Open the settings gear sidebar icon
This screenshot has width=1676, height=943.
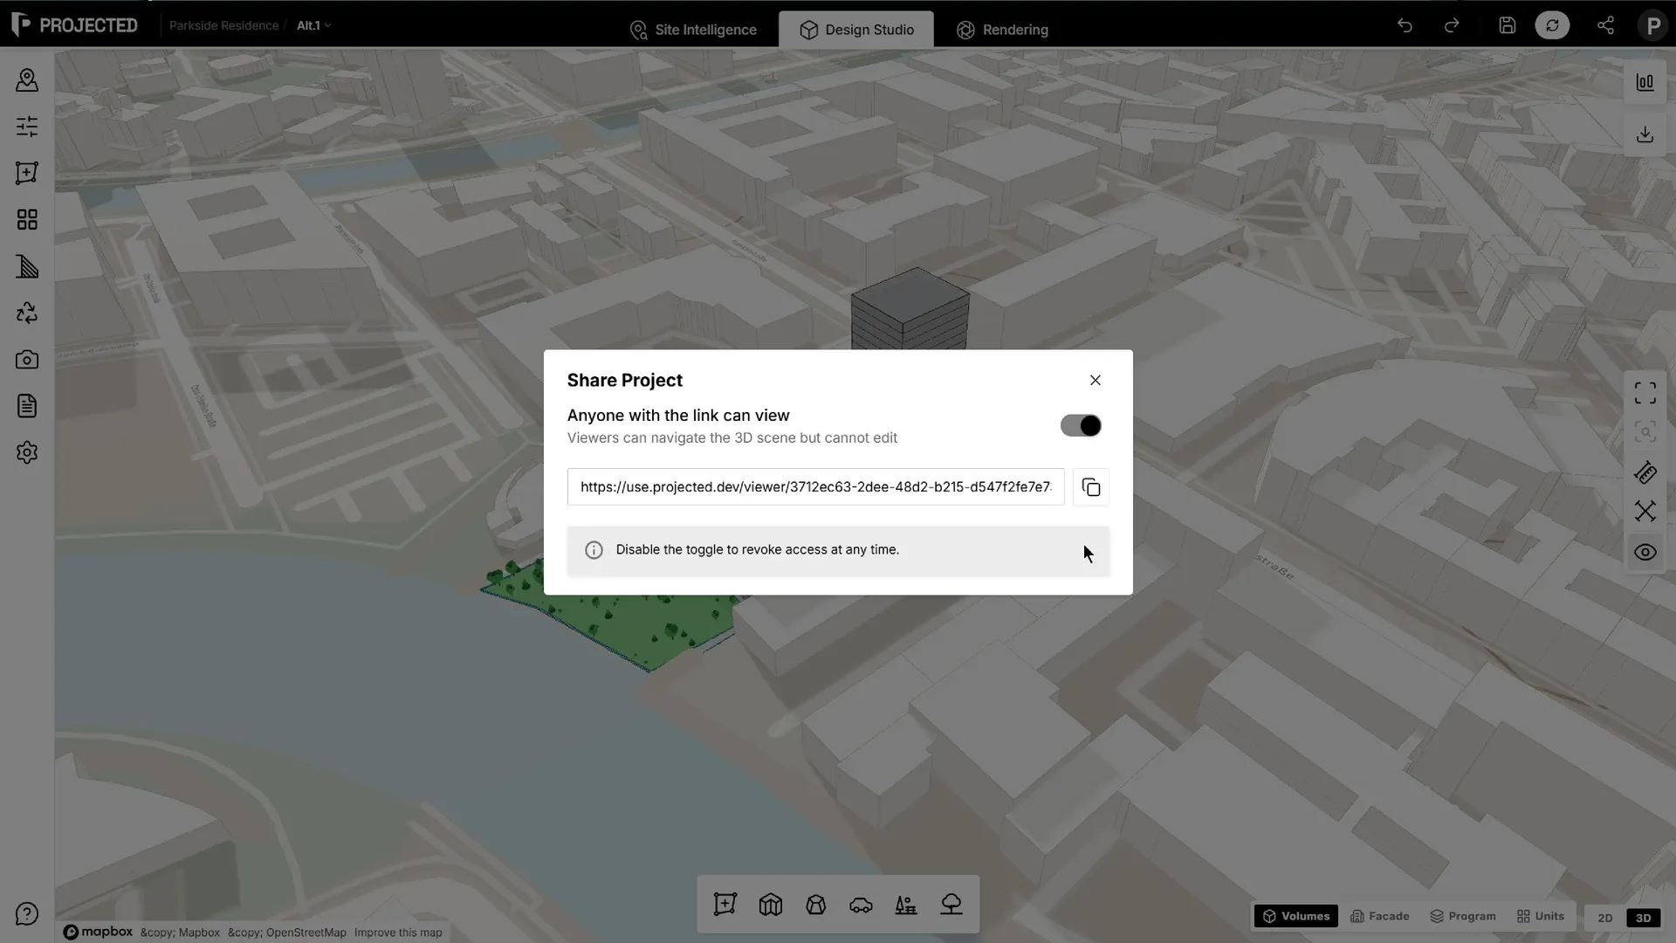point(27,452)
